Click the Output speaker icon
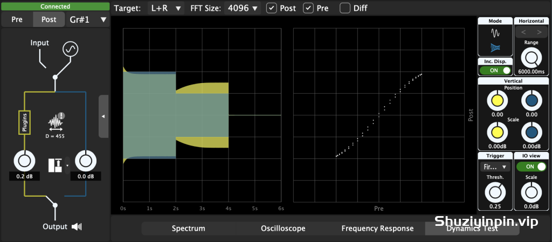Screen dimensions: 552x242 click(x=77, y=227)
